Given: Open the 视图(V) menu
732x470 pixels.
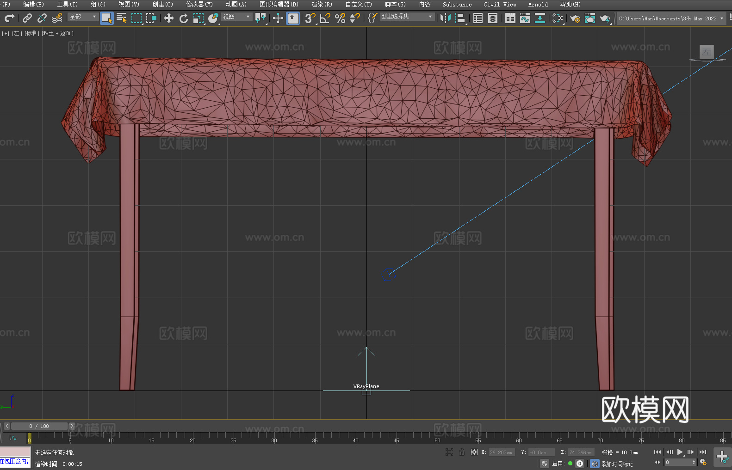Looking at the screenshot, I should coord(129,4).
